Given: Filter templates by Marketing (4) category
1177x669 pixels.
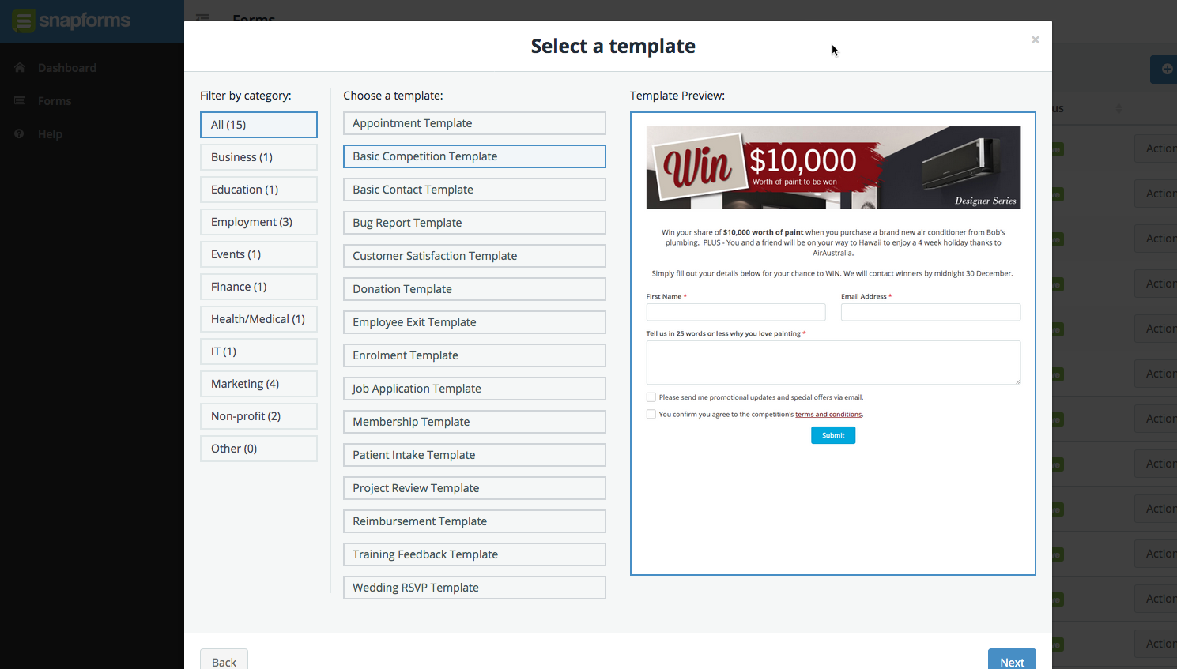Looking at the screenshot, I should point(258,384).
